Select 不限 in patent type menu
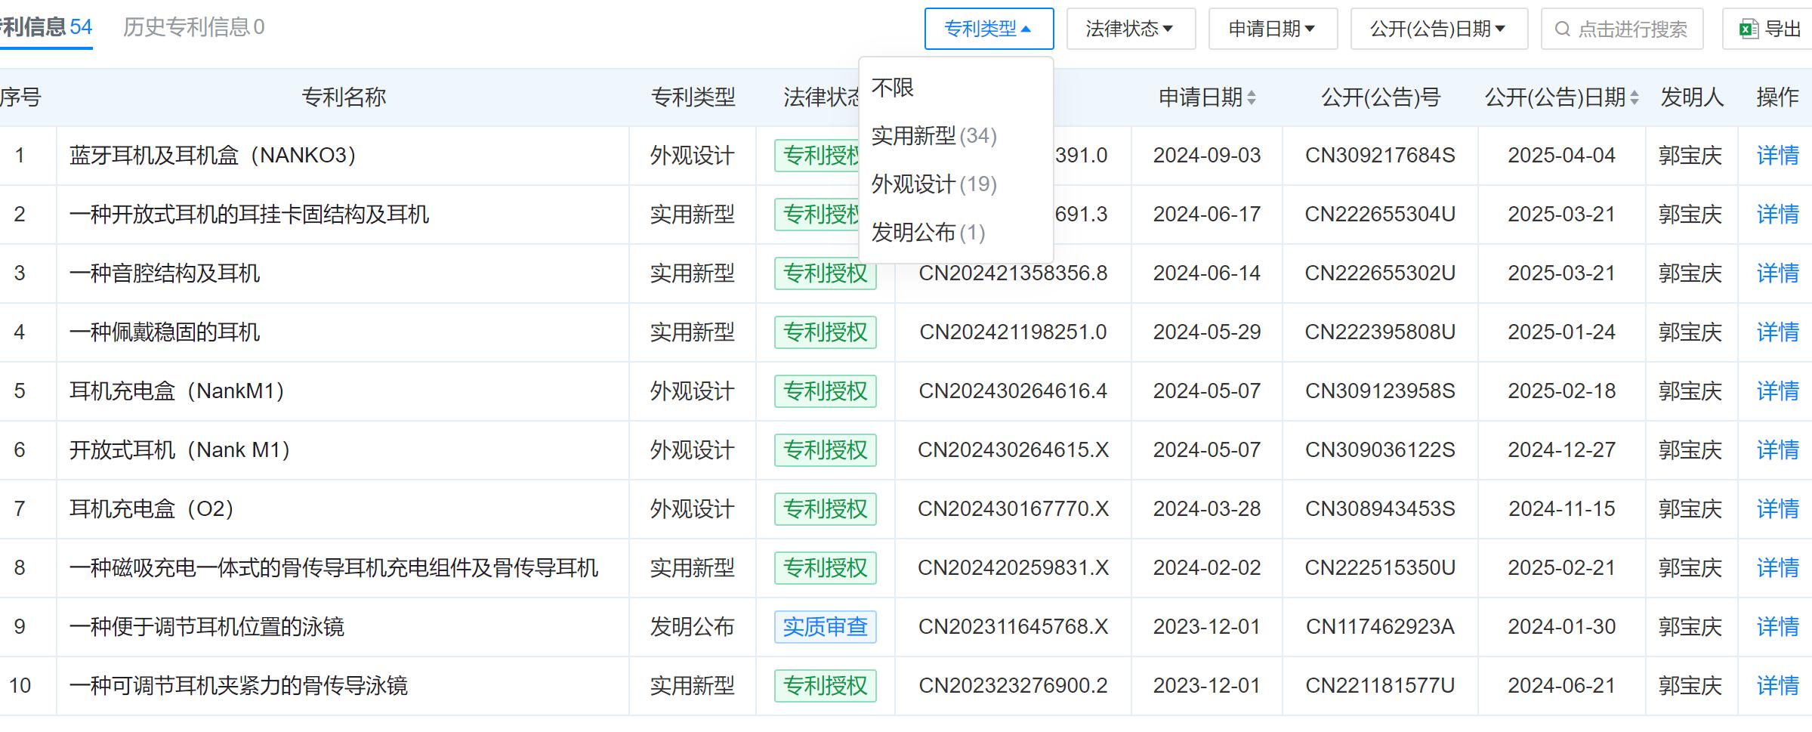This screenshot has width=1812, height=732. point(893,88)
